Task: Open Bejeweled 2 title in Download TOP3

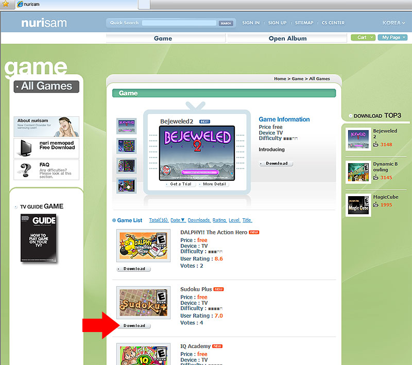Action: [x=385, y=134]
